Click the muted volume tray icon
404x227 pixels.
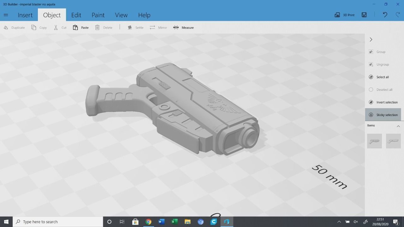click(356, 222)
